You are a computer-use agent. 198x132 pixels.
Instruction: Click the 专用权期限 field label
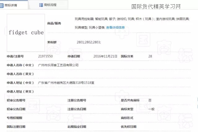(14, 118)
